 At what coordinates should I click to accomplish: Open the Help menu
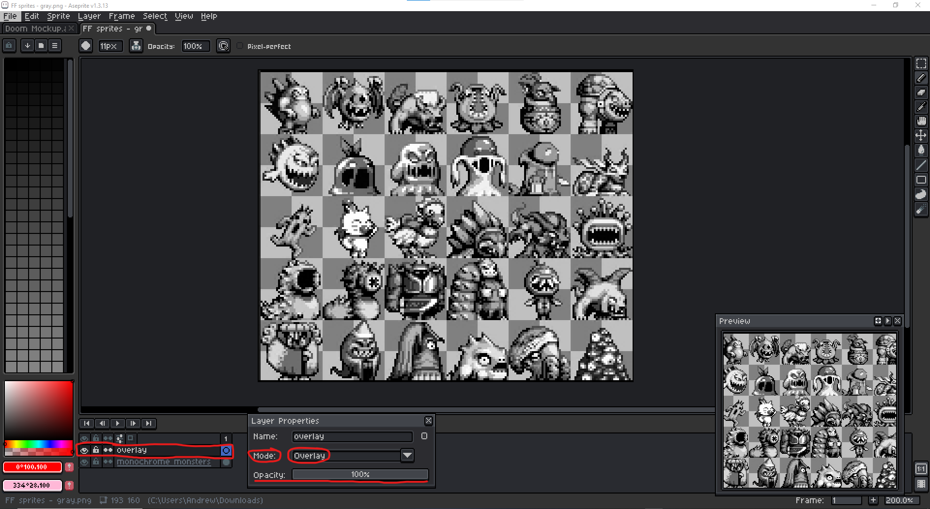(209, 16)
